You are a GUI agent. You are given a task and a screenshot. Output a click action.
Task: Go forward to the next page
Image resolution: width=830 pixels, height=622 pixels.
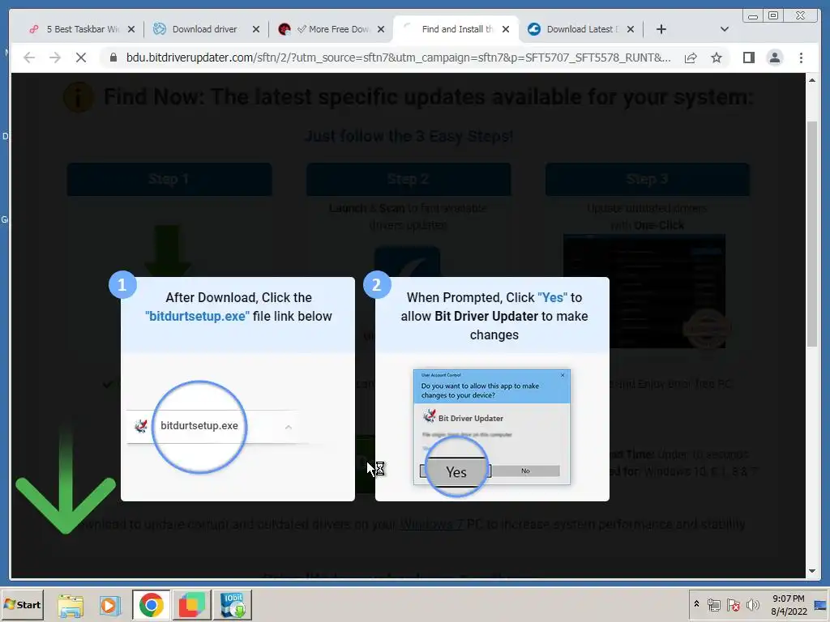55,58
